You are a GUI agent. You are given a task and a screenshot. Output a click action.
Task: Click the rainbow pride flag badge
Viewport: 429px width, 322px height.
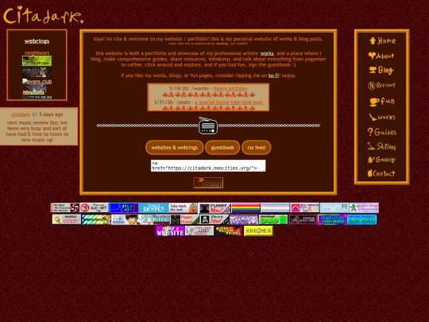[x=245, y=208]
